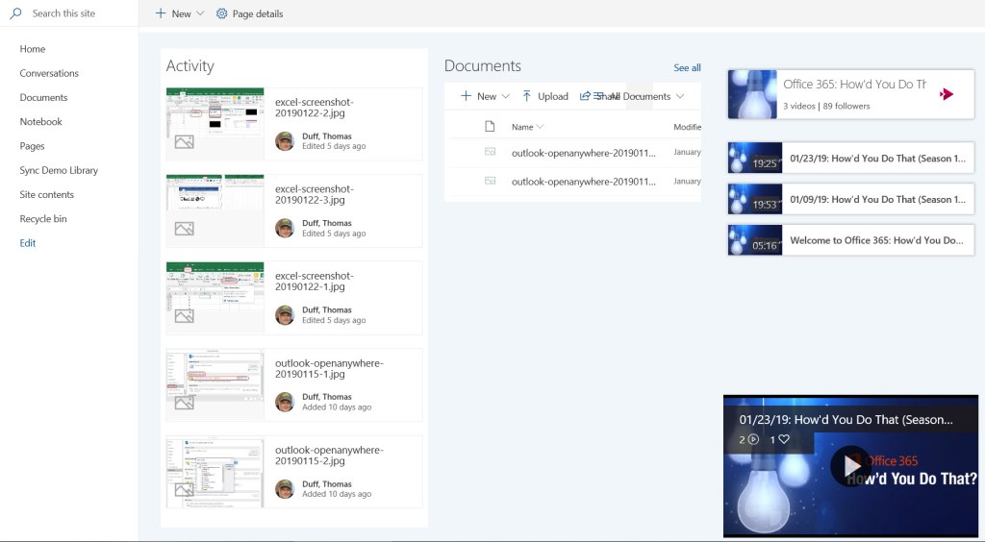
Task: Click excel-screenshot-20190122-3.jpg file name
Action: [315, 194]
